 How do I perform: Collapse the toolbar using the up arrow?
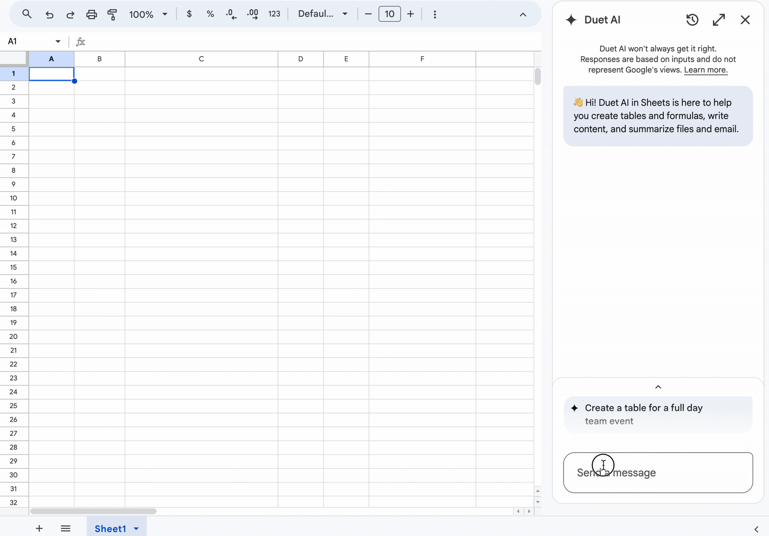[x=523, y=14]
